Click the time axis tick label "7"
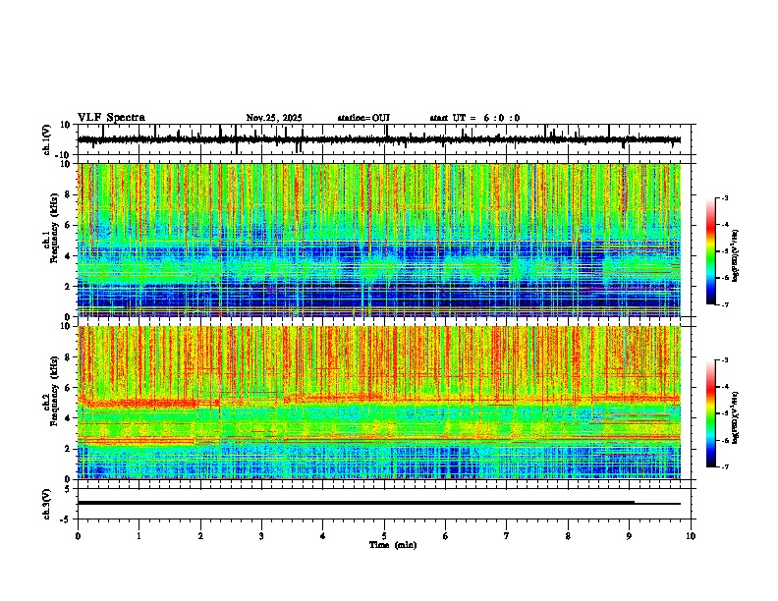Image resolution: width=778 pixels, height=601 pixels. (507, 536)
